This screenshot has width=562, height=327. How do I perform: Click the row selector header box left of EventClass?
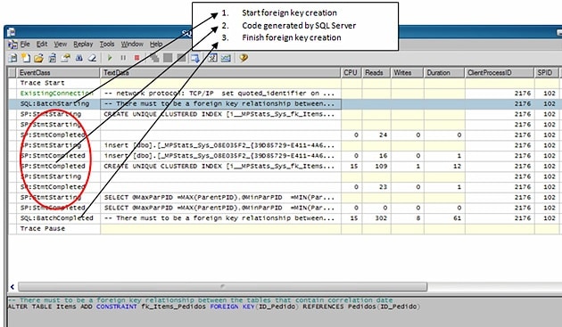tap(12, 73)
